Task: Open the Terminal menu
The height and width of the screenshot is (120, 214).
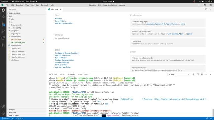Action: 44,5
